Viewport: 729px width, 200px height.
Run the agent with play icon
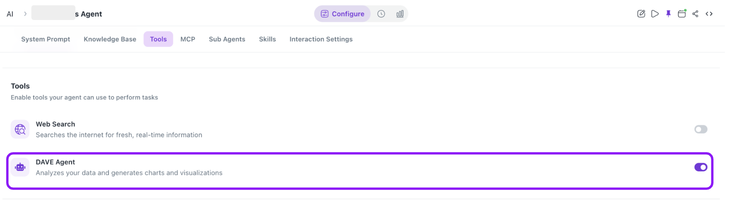(655, 14)
